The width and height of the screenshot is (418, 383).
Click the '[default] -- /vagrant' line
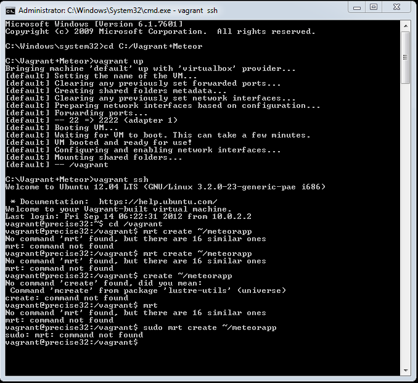[57, 165]
